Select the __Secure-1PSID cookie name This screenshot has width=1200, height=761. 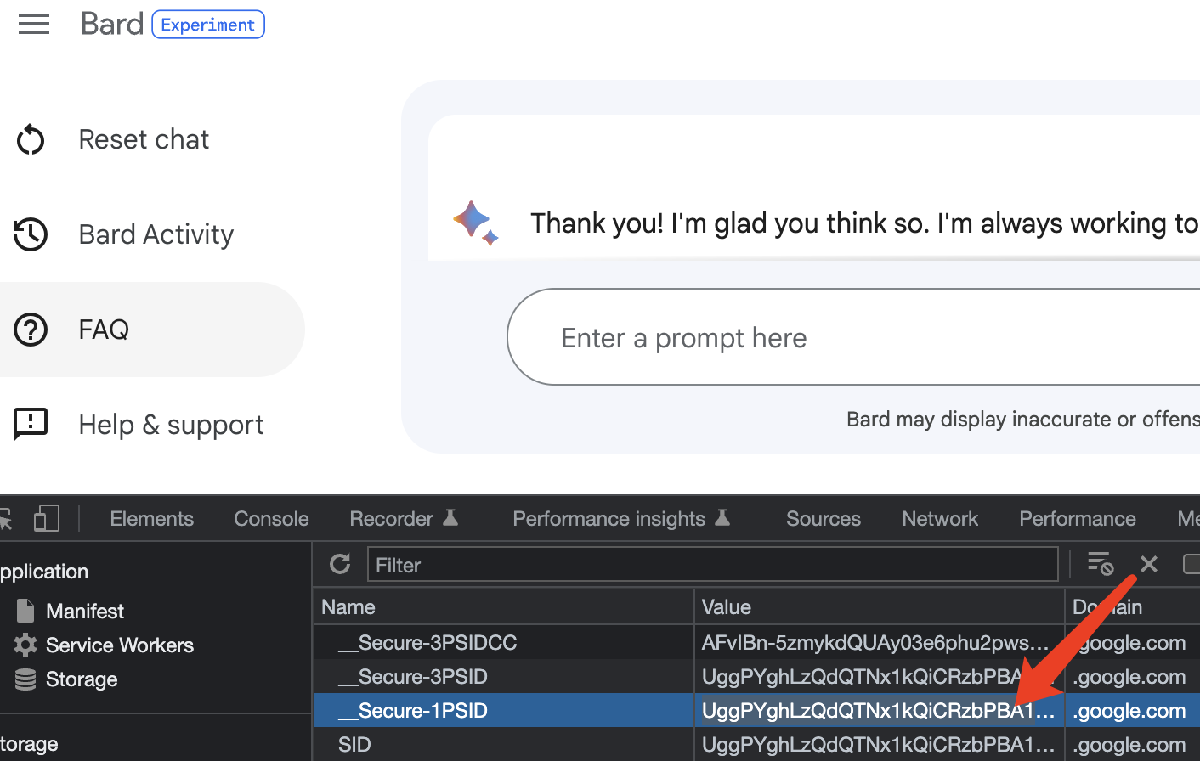[413, 711]
